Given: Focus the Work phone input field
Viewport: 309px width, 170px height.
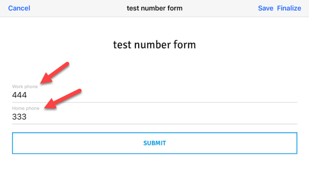Looking at the screenshot, I should (x=154, y=95).
